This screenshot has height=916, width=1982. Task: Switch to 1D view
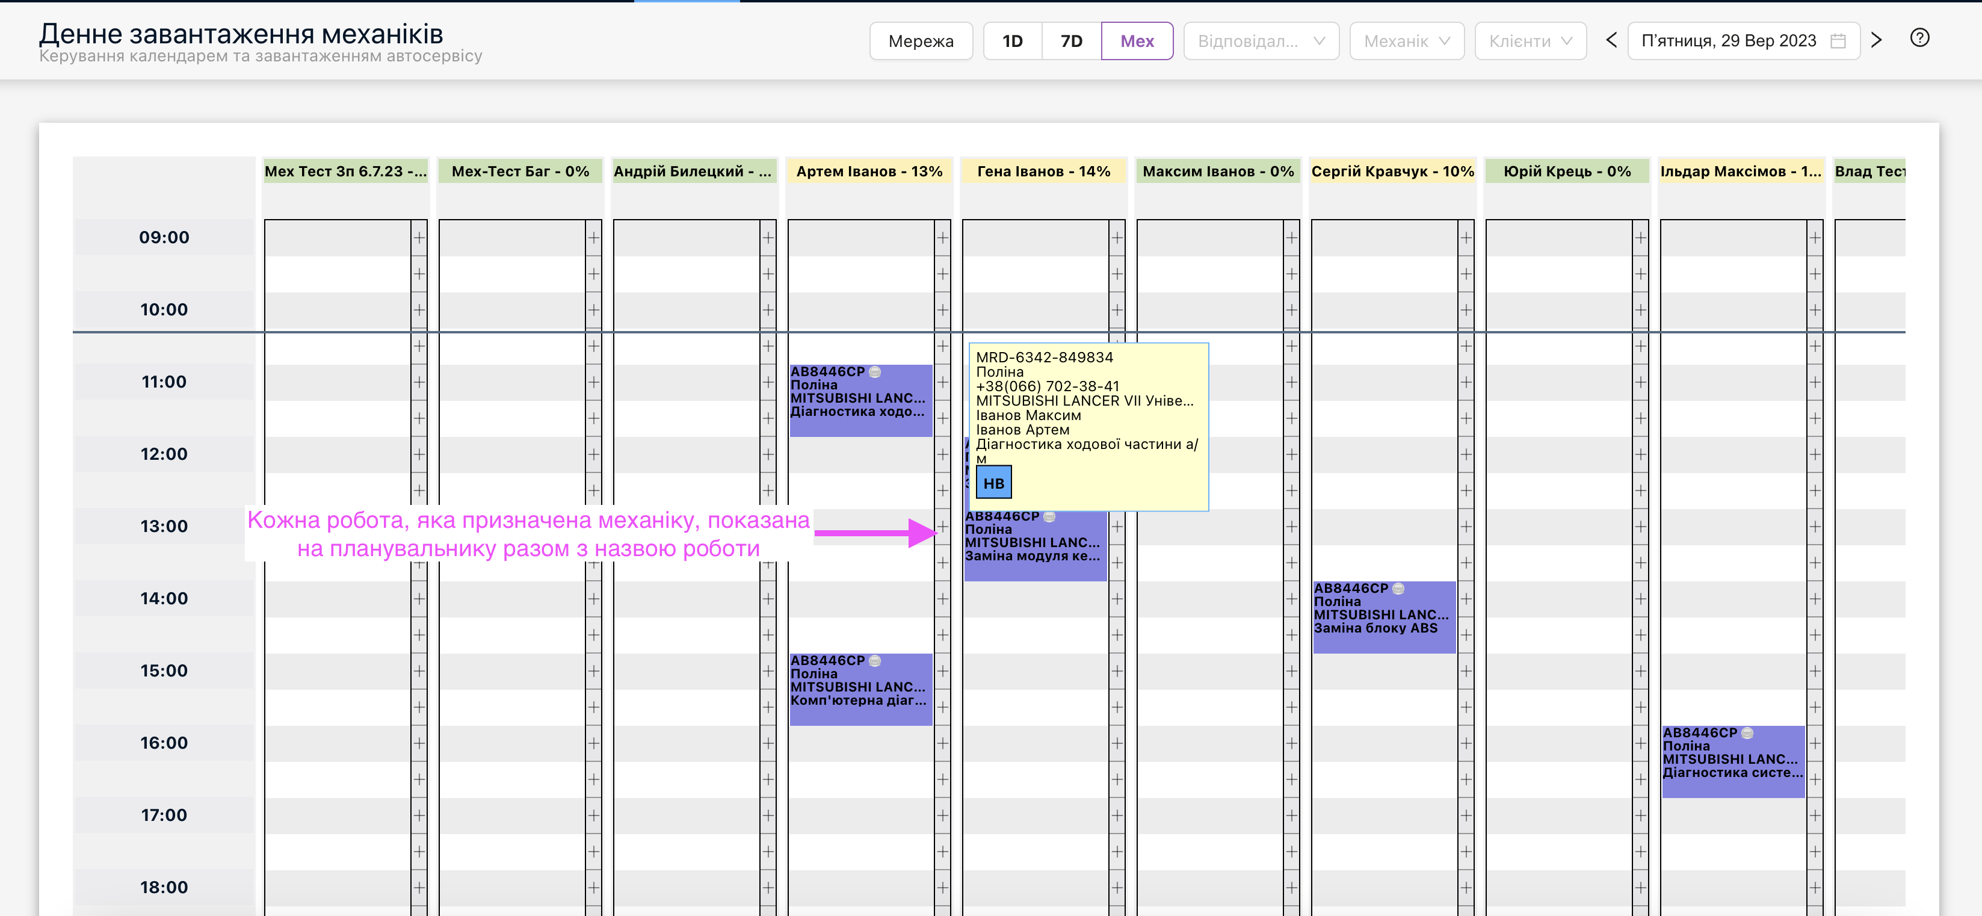pos(1012,41)
